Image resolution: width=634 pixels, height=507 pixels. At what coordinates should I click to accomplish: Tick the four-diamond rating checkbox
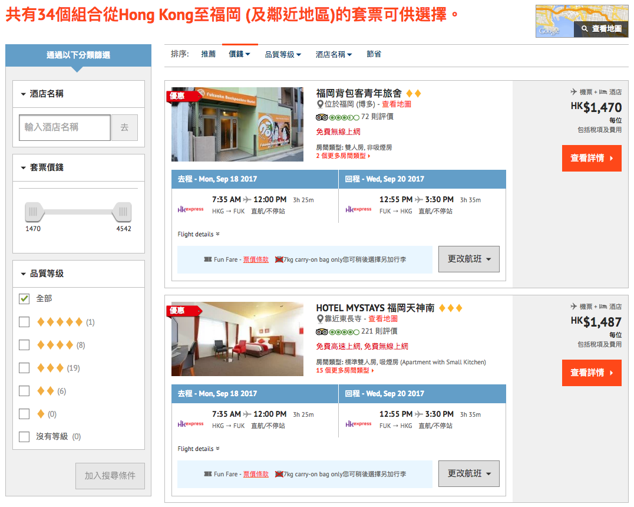pyautogui.click(x=24, y=345)
